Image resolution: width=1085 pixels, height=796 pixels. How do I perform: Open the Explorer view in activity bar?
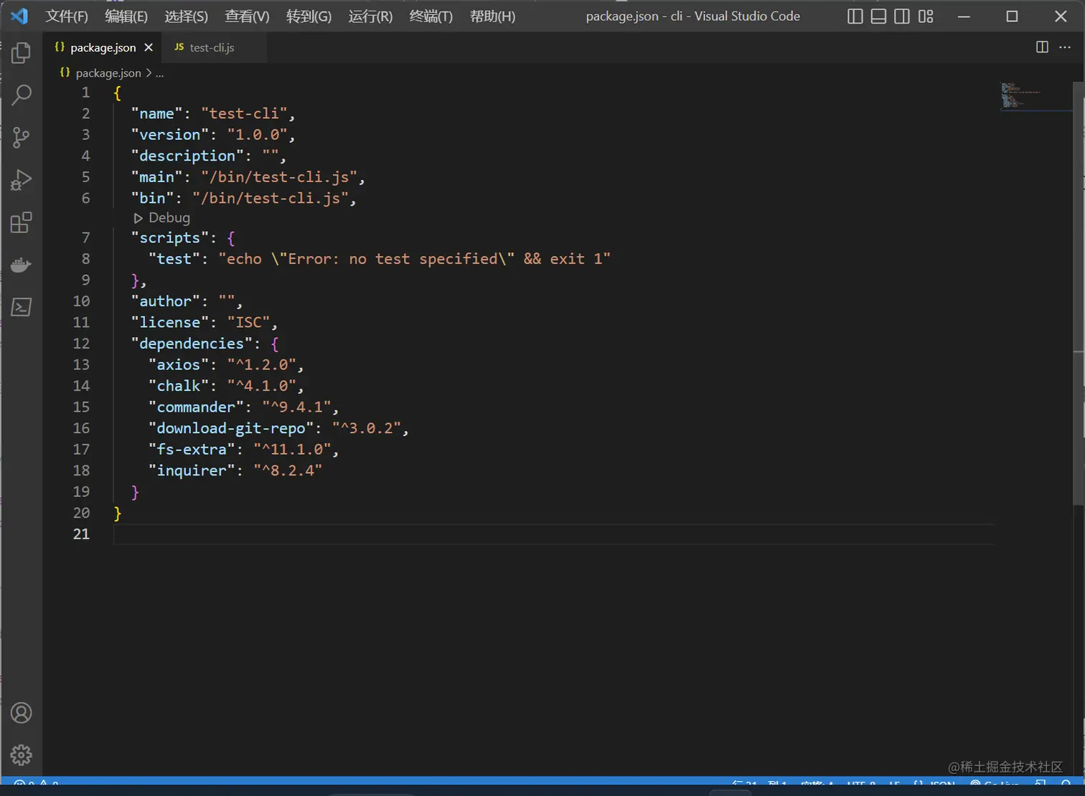click(22, 52)
